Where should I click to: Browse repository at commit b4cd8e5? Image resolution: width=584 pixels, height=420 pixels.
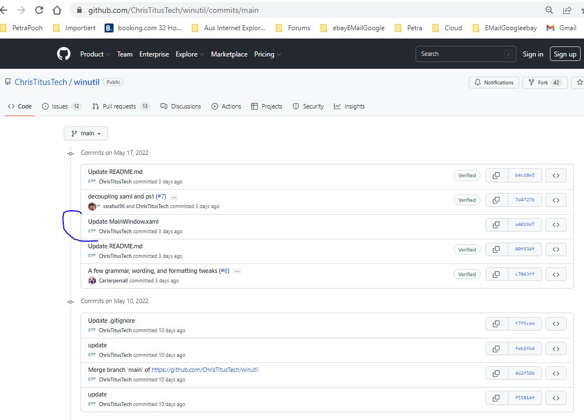tap(555, 176)
